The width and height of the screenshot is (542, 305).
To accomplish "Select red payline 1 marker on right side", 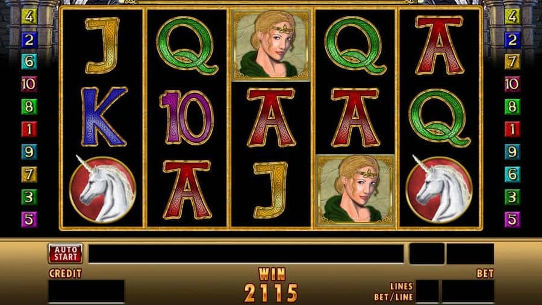I will pos(512,130).
